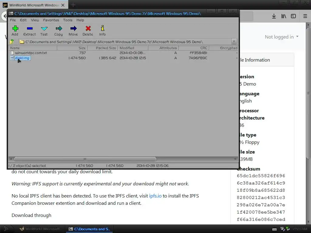Select the disk1.img file row
Screen dimensions: 311x233
(x=123, y=58)
